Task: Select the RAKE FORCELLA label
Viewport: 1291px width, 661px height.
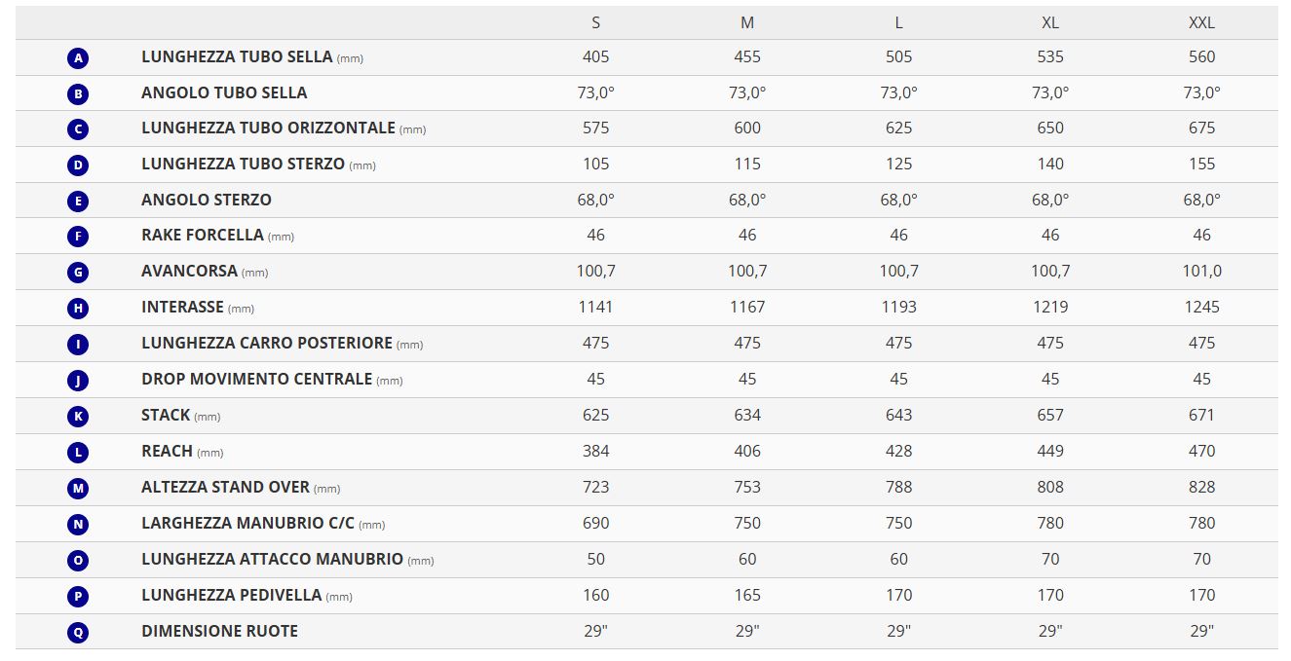Action: (x=203, y=235)
